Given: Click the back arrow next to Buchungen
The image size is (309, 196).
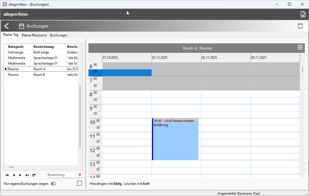Looking at the screenshot, I should 7,26.
